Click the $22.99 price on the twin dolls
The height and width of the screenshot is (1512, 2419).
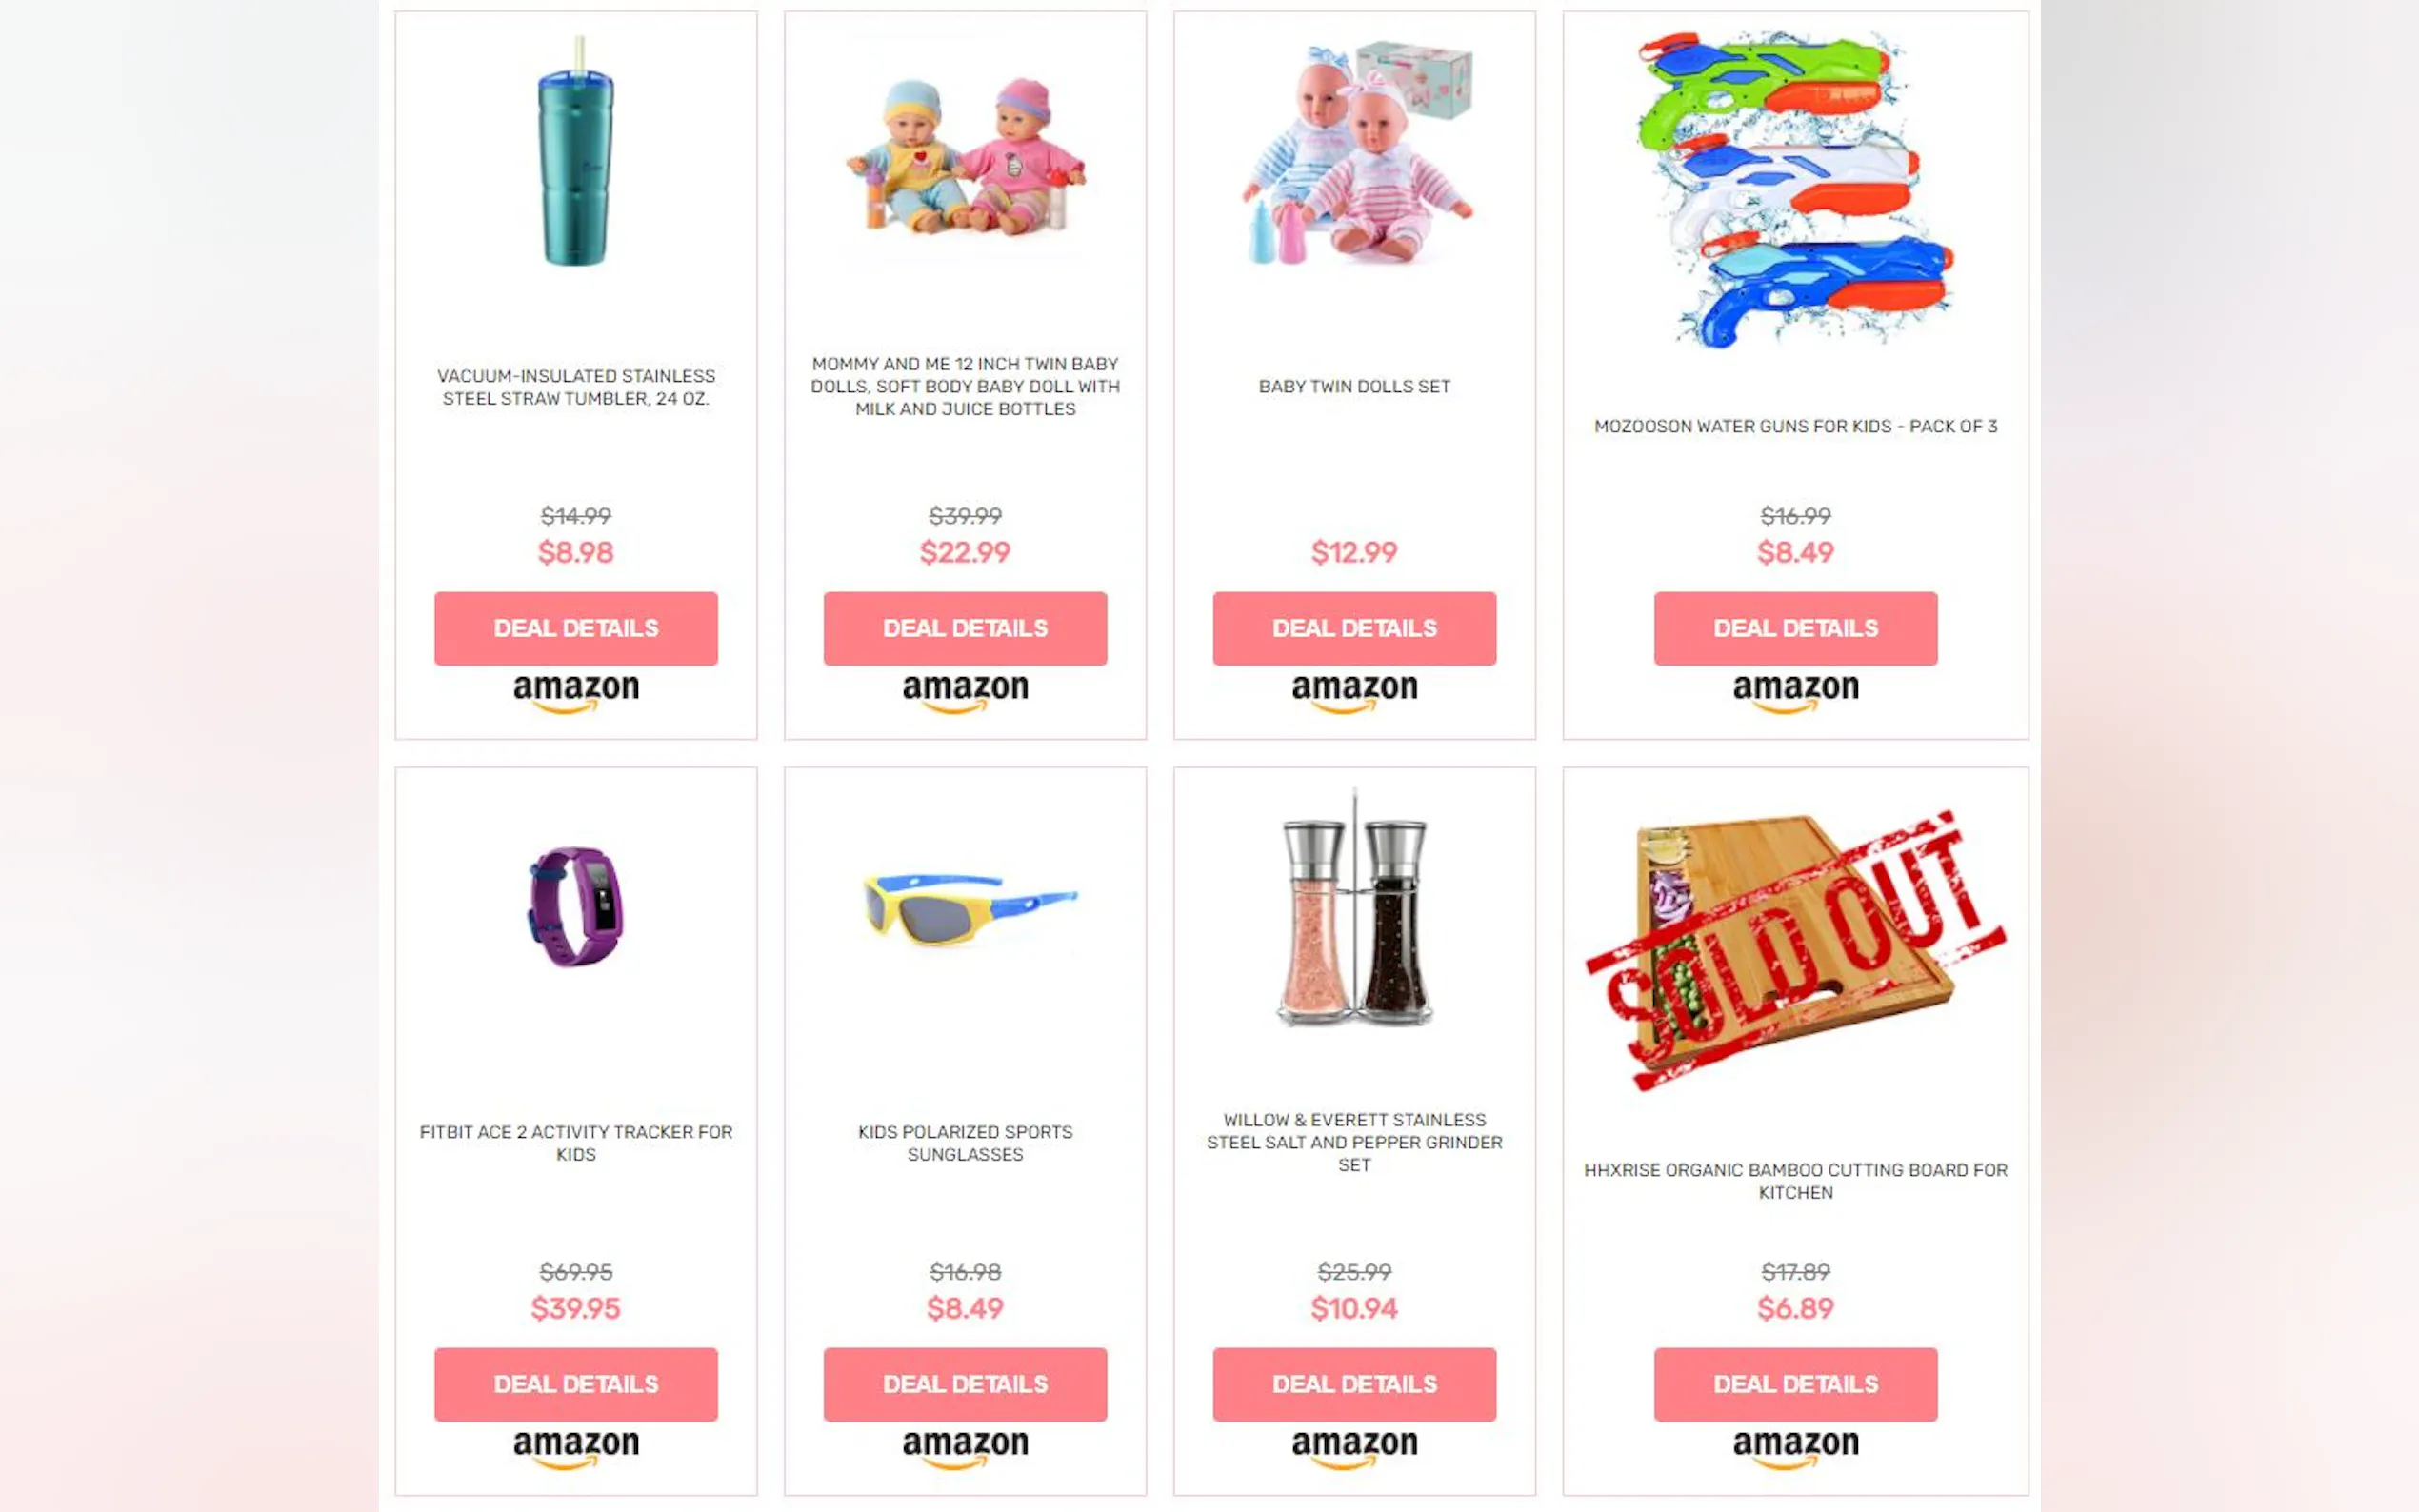965,552
